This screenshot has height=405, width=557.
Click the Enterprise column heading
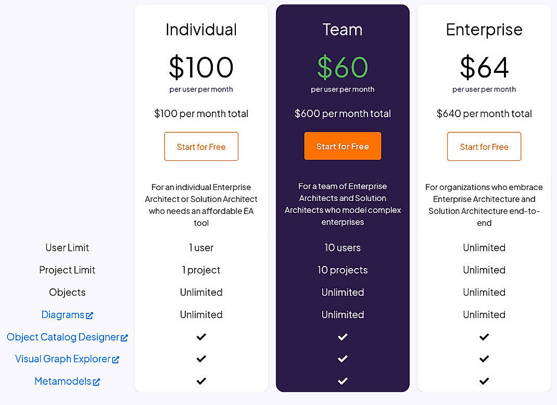click(x=484, y=30)
